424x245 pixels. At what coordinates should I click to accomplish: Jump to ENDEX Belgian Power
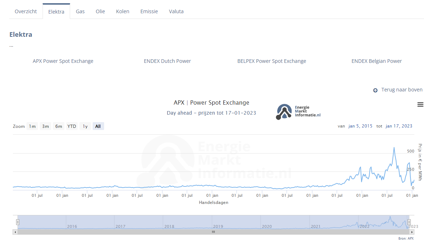pyautogui.click(x=377, y=61)
